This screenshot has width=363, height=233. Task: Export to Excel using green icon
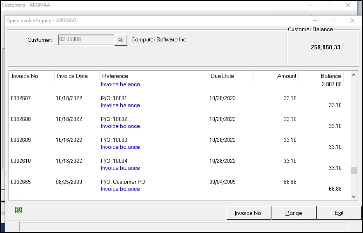19,210
